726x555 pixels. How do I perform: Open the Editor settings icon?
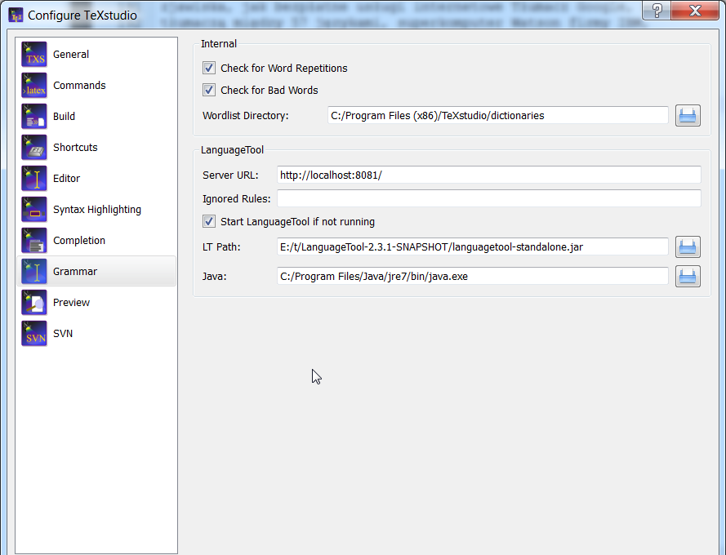33,178
